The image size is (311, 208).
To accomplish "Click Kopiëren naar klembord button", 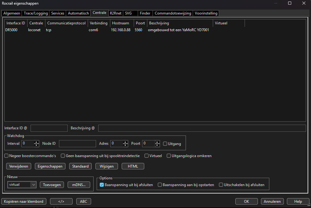I will click(24, 202).
